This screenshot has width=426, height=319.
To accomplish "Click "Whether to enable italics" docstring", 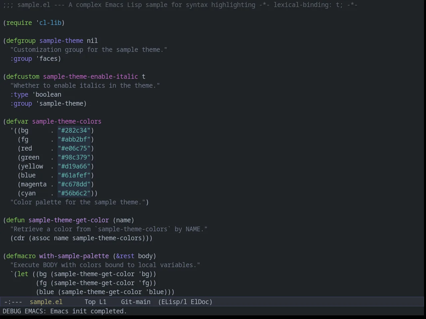I will click(85, 85).
